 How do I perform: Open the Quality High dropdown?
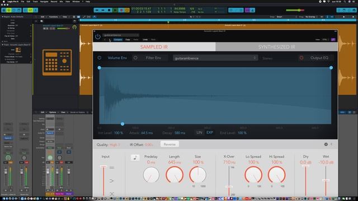click(x=115, y=145)
